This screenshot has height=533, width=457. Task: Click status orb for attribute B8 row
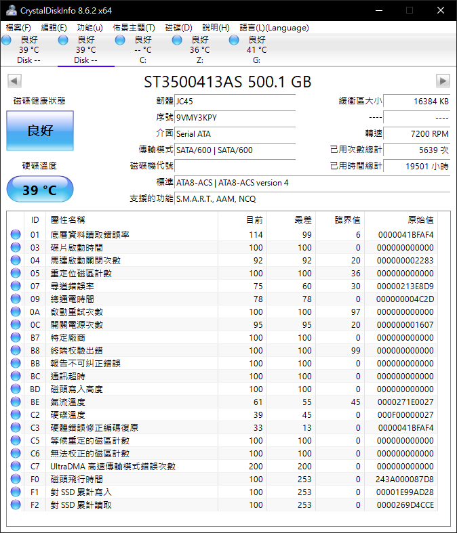point(16,350)
